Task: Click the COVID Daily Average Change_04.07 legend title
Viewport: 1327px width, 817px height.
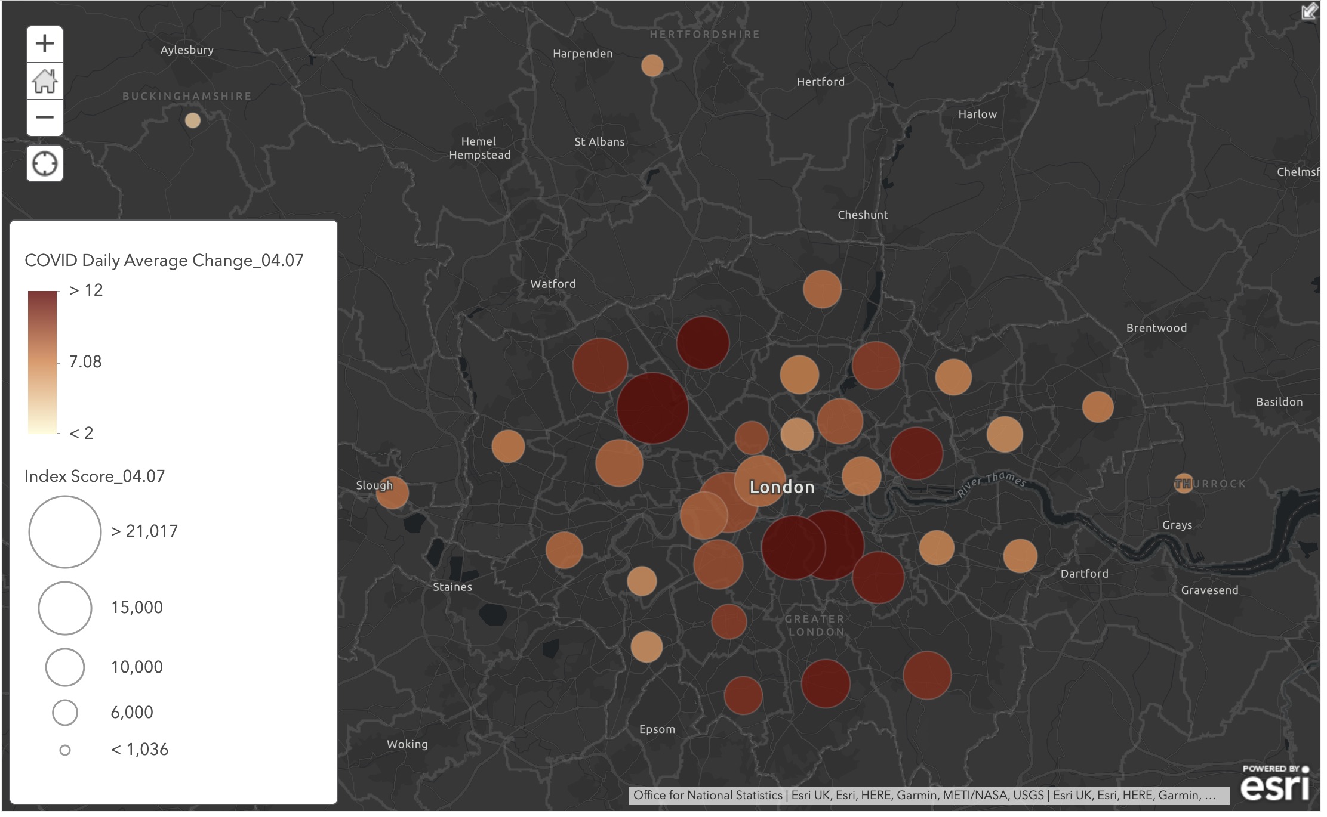Action: [x=164, y=261]
